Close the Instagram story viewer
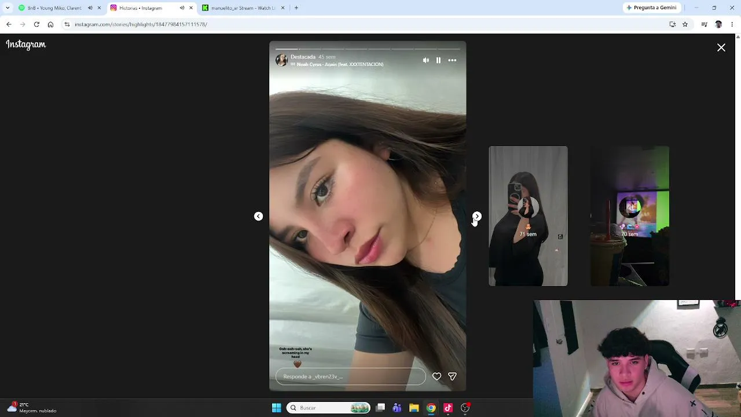Viewport: 741px width, 417px height. tap(721, 47)
